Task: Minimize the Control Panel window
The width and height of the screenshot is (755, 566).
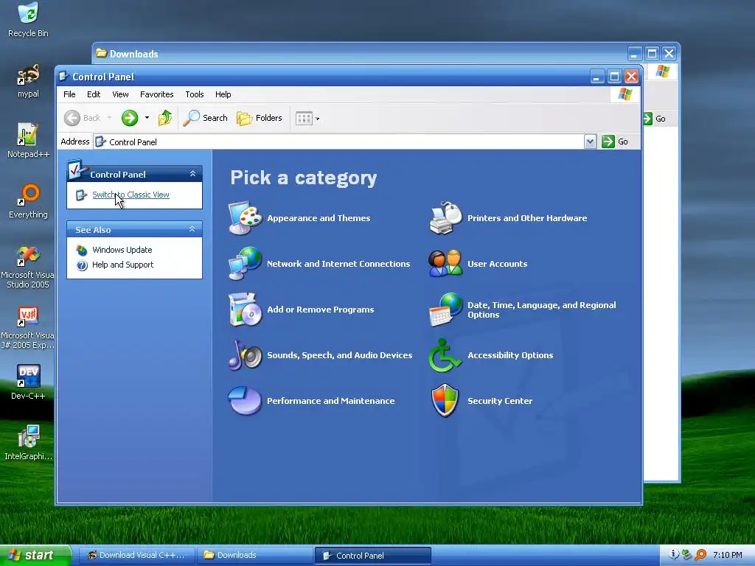Action: coord(597,77)
